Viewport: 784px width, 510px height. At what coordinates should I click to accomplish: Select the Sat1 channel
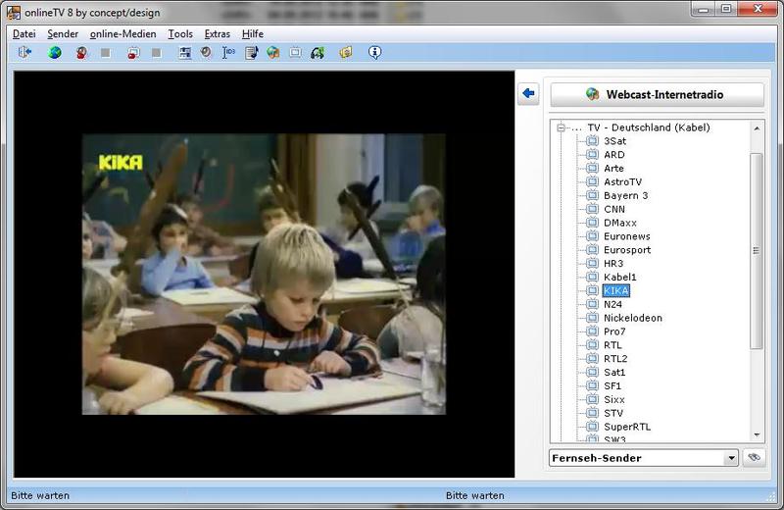coord(614,373)
